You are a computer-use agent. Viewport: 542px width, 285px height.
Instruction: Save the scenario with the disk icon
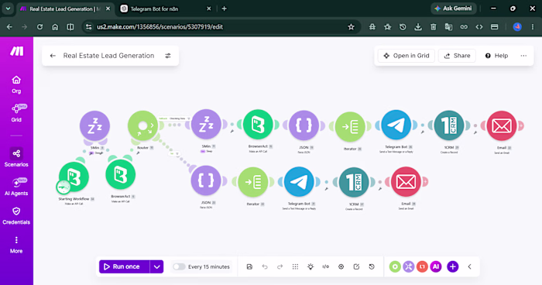pos(249,266)
